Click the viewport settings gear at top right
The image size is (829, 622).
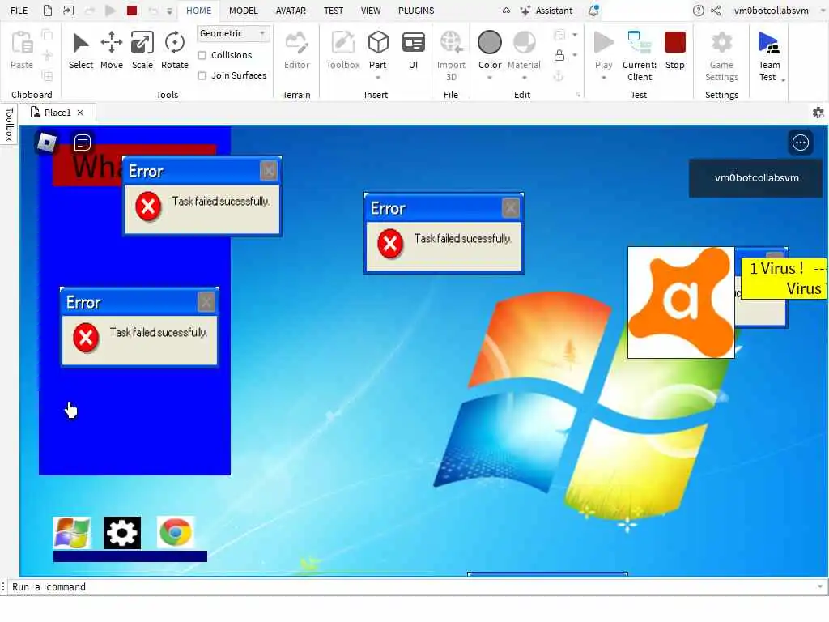[x=818, y=112]
